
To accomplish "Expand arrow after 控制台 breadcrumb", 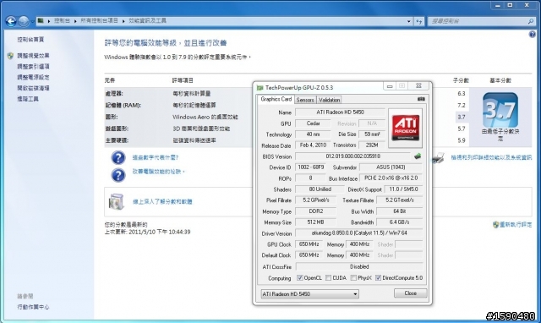I will coord(75,21).
